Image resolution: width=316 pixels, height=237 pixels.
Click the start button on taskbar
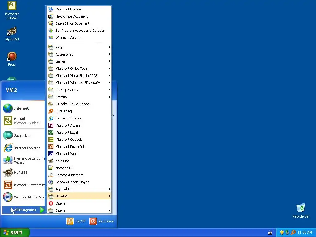coord(15,232)
